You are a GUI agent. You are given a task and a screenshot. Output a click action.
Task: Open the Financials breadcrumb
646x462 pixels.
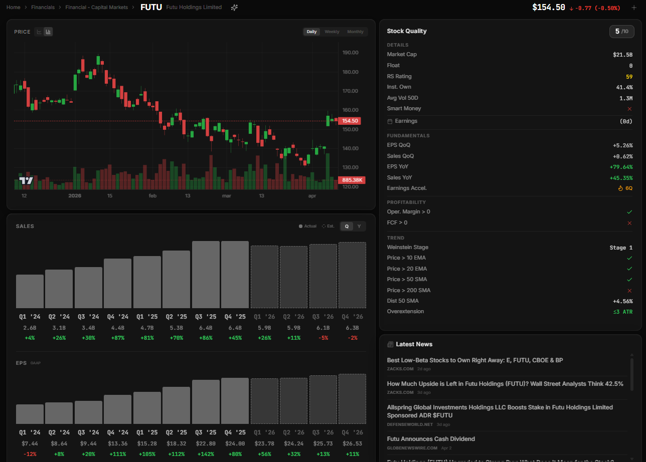(43, 8)
